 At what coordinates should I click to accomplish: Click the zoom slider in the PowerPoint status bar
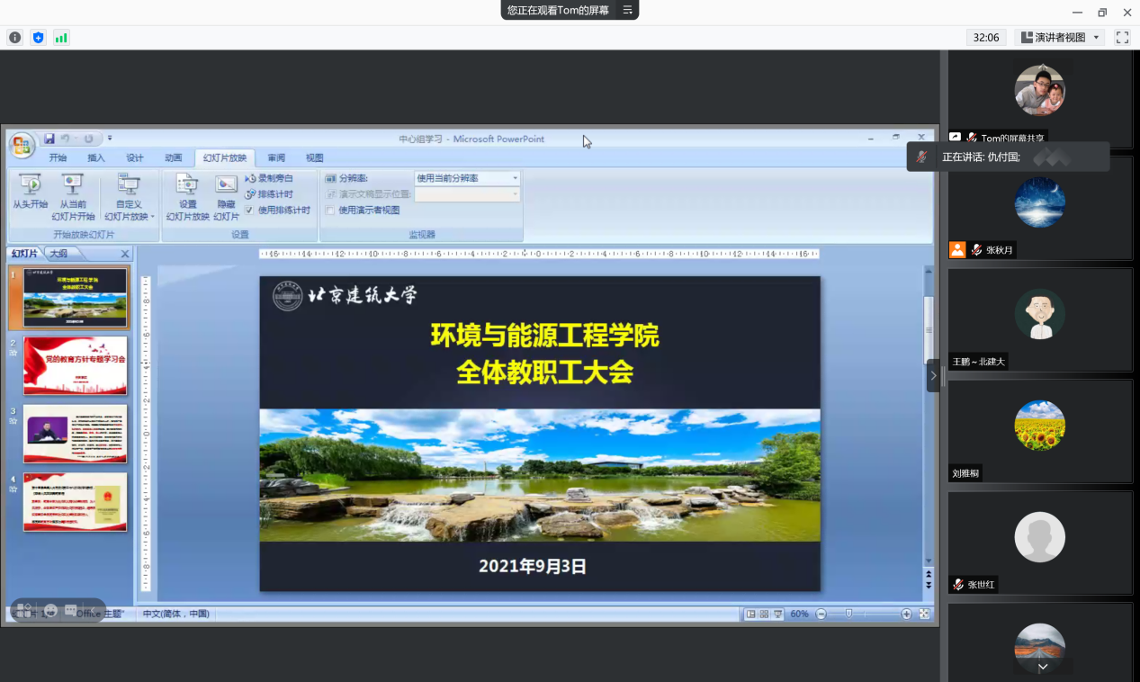click(x=848, y=614)
